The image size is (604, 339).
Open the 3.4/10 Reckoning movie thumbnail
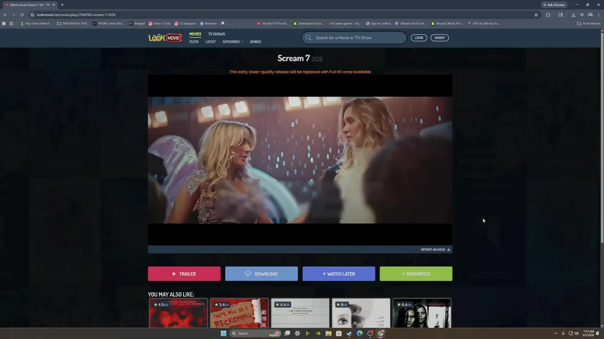(x=239, y=313)
